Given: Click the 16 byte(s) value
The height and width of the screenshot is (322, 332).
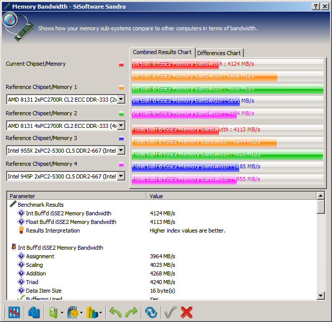Looking at the screenshot, I should (162, 291).
